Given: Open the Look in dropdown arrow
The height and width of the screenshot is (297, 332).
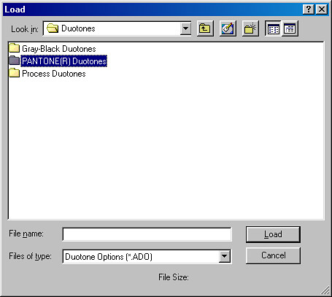Looking at the screenshot, I should (185, 28).
